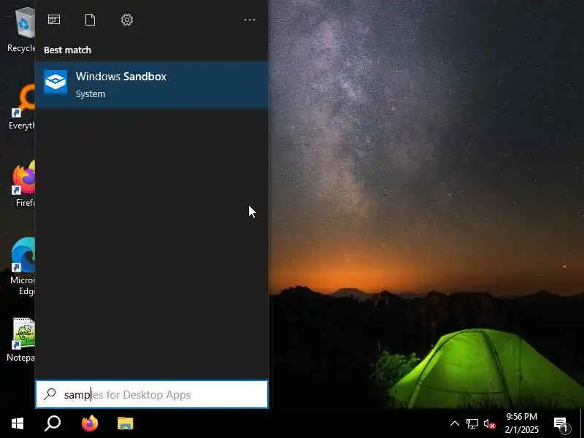
Task: Click the magnifier icon in search box
Action: tap(50, 394)
